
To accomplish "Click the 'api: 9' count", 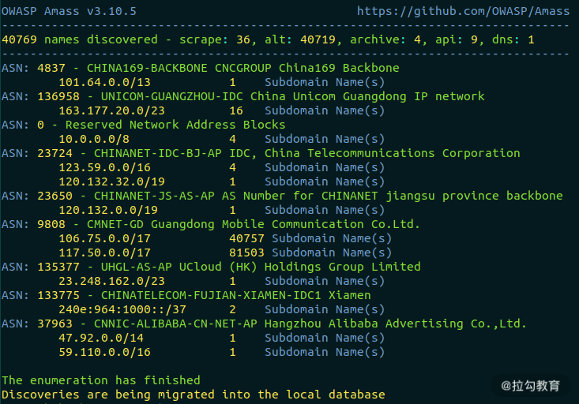I will click(x=457, y=39).
